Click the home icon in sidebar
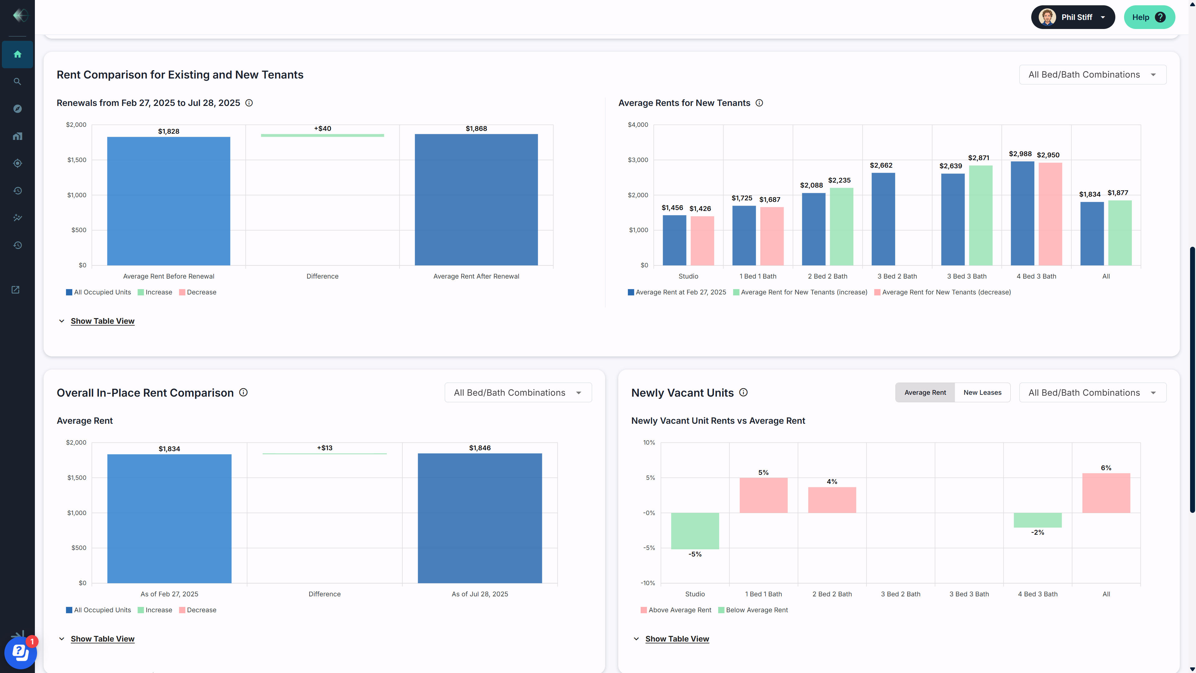The image size is (1196, 673). [17, 54]
